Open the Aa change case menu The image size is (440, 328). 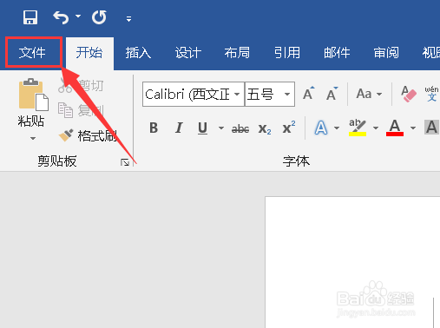click(x=369, y=94)
